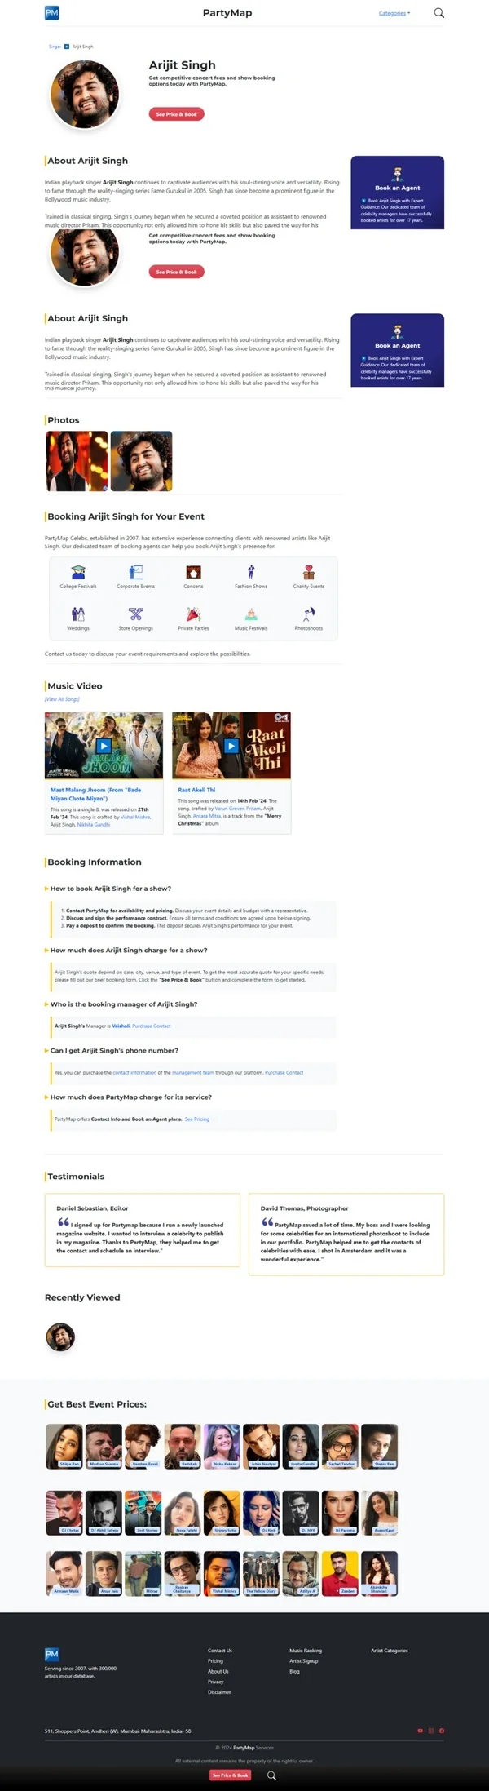Image resolution: width=489 pixels, height=1791 pixels.
Task: Open the second smiling photo in Photos
Action: pos(141,461)
